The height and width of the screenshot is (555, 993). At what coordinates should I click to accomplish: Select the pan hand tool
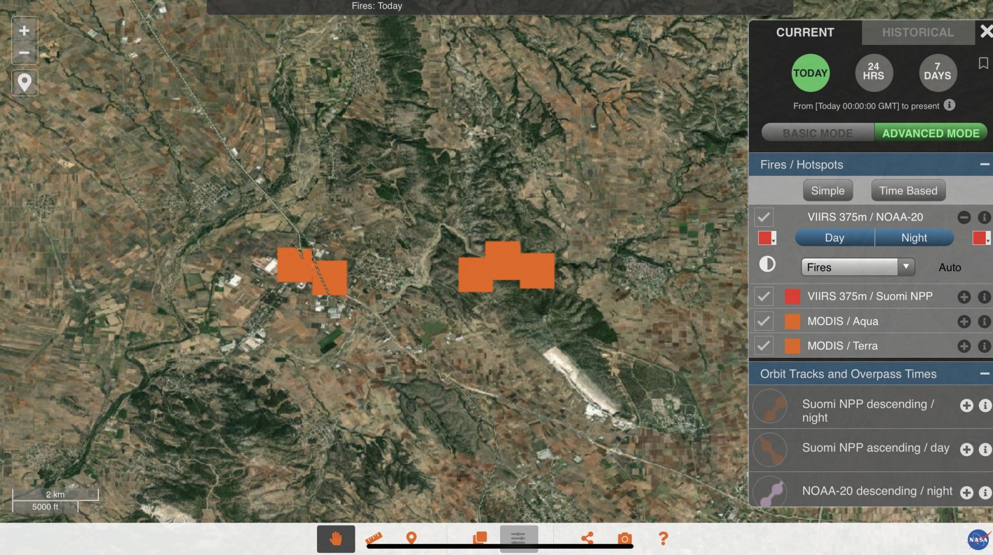coord(336,538)
